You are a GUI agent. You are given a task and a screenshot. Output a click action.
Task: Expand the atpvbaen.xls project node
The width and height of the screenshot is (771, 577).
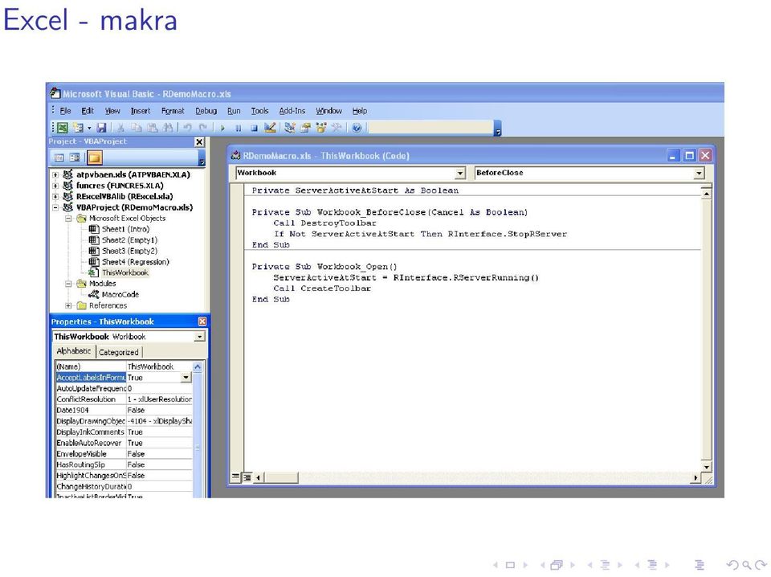[x=55, y=174]
